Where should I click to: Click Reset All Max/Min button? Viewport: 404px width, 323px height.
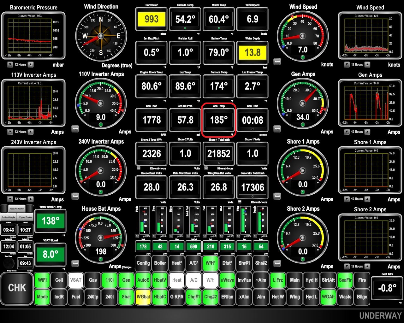(17, 208)
